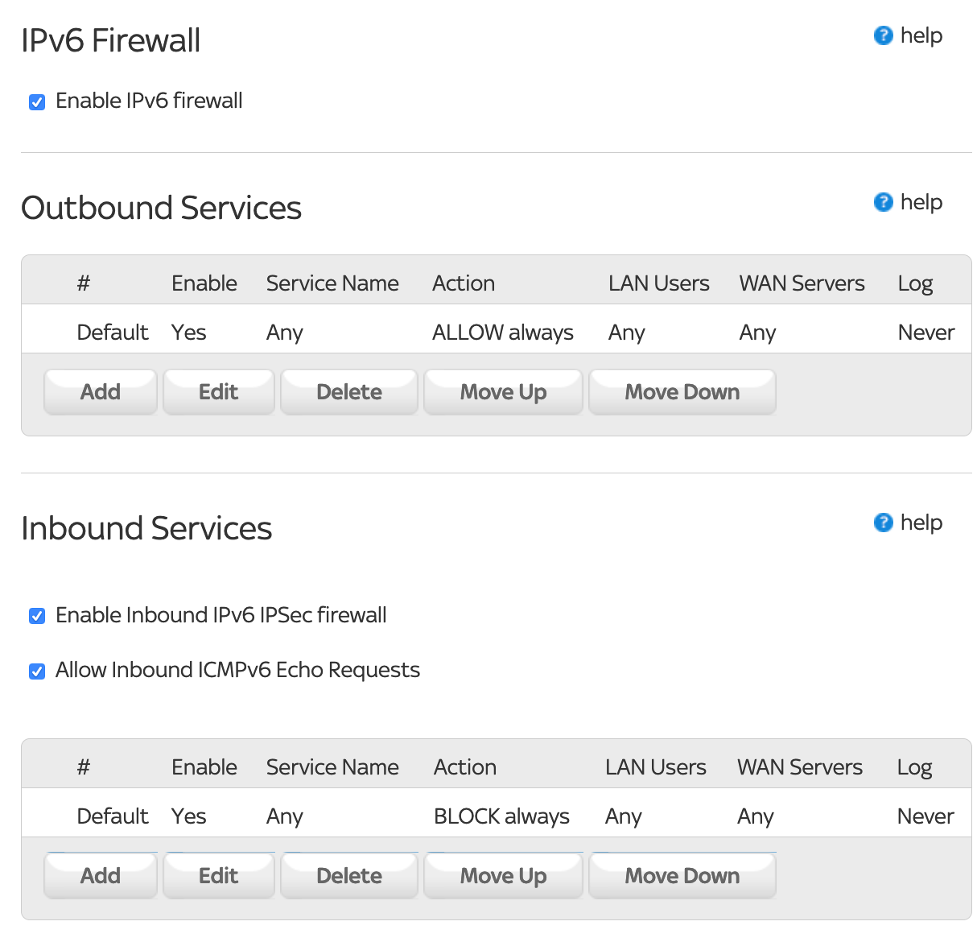Select the BLOCK always inbound default row
This screenshot has width=977, height=942.
(501, 816)
